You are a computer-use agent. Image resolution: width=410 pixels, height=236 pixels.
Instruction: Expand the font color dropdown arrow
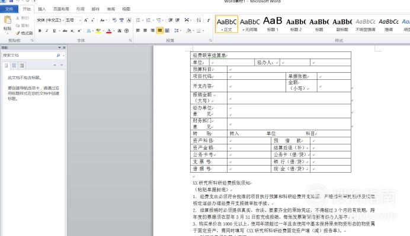click(114, 31)
